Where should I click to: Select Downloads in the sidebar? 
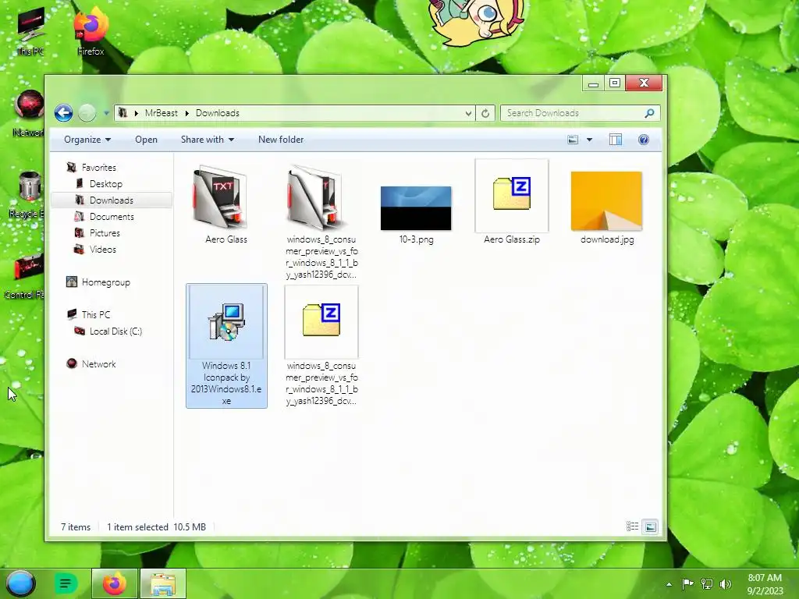point(112,200)
